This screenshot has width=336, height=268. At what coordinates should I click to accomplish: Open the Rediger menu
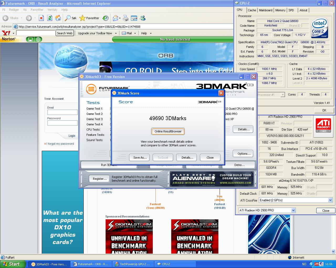point(14,10)
